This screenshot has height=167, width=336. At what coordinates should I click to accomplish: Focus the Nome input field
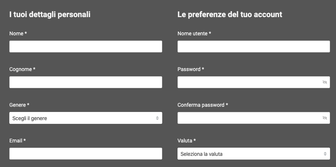pos(86,46)
